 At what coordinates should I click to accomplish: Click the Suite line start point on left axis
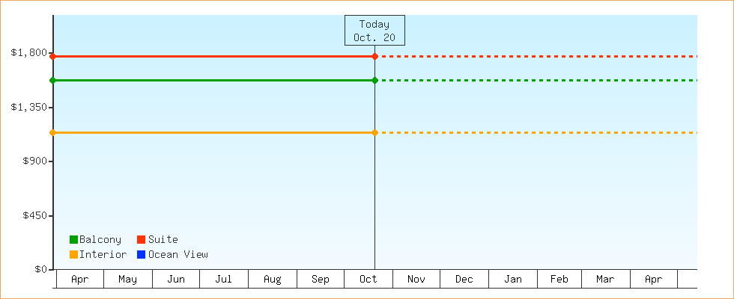point(53,57)
